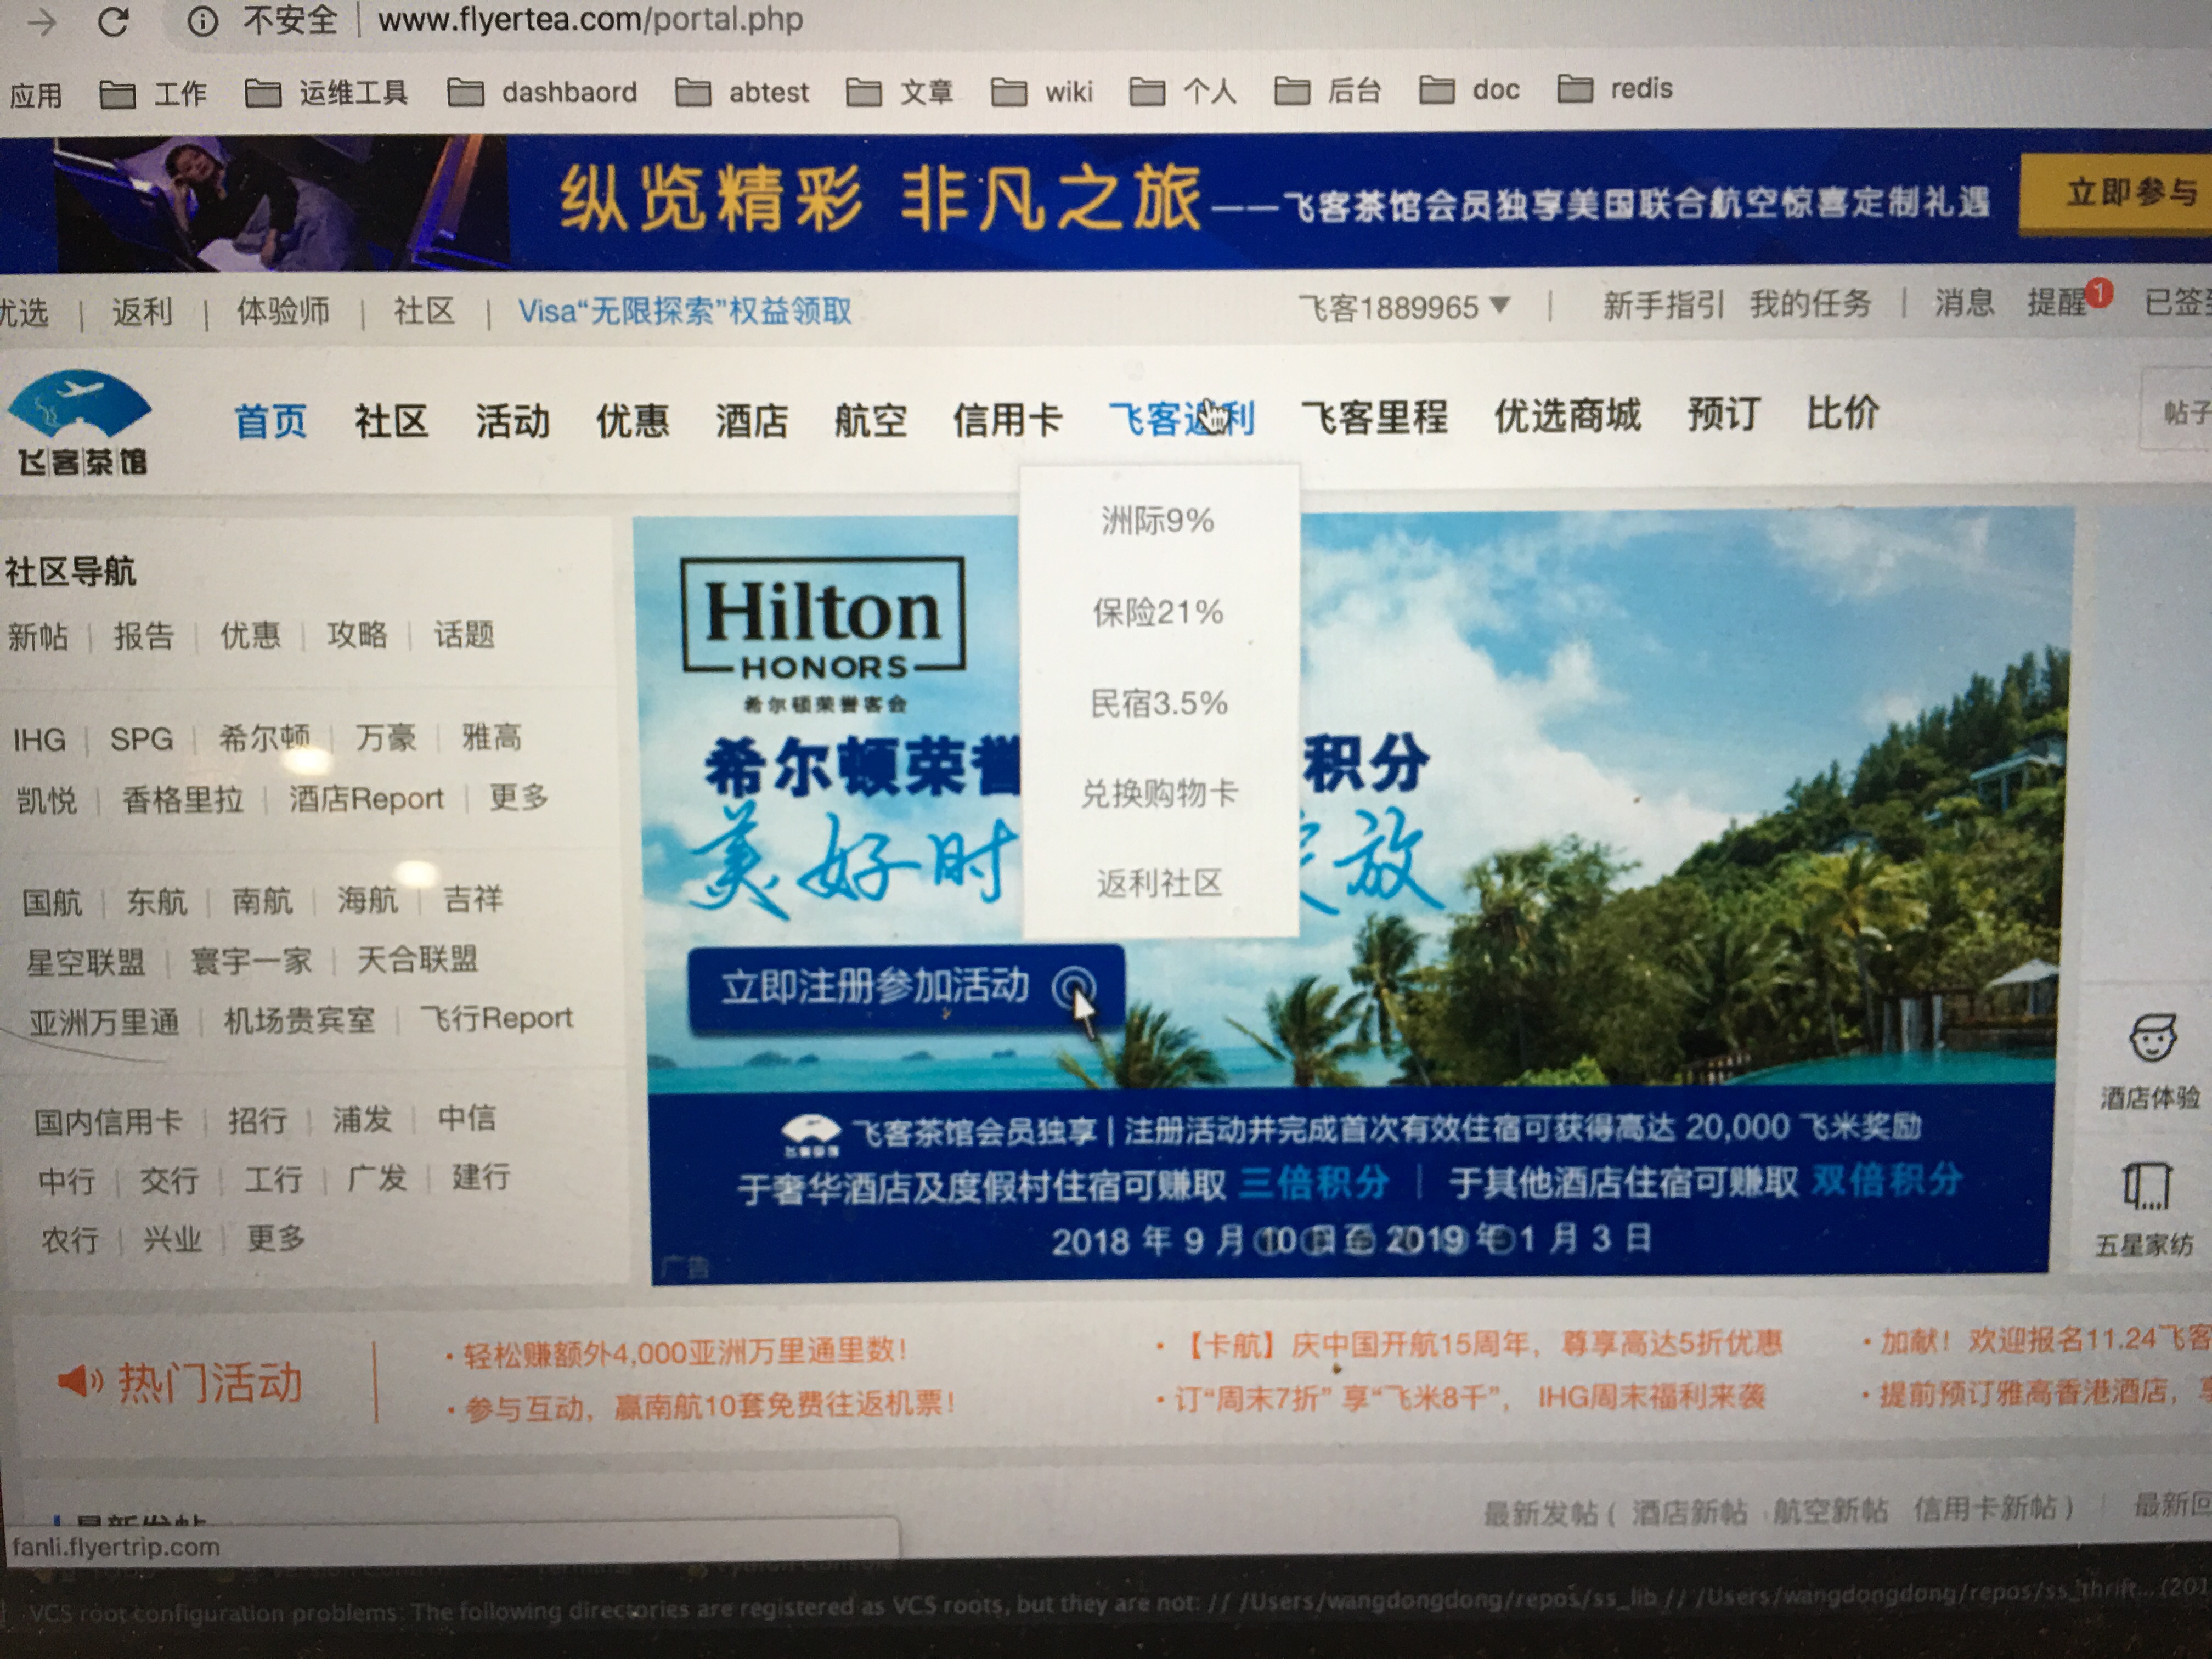2212x1659 pixels.
Task: Open the 希尔顿 community link
Action: 264,738
